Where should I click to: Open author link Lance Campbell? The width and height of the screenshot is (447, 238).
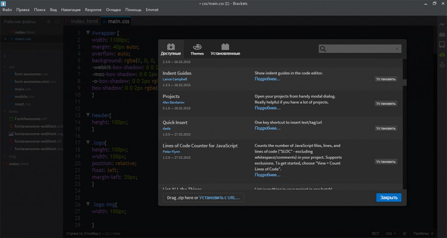(x=175, y=79)
